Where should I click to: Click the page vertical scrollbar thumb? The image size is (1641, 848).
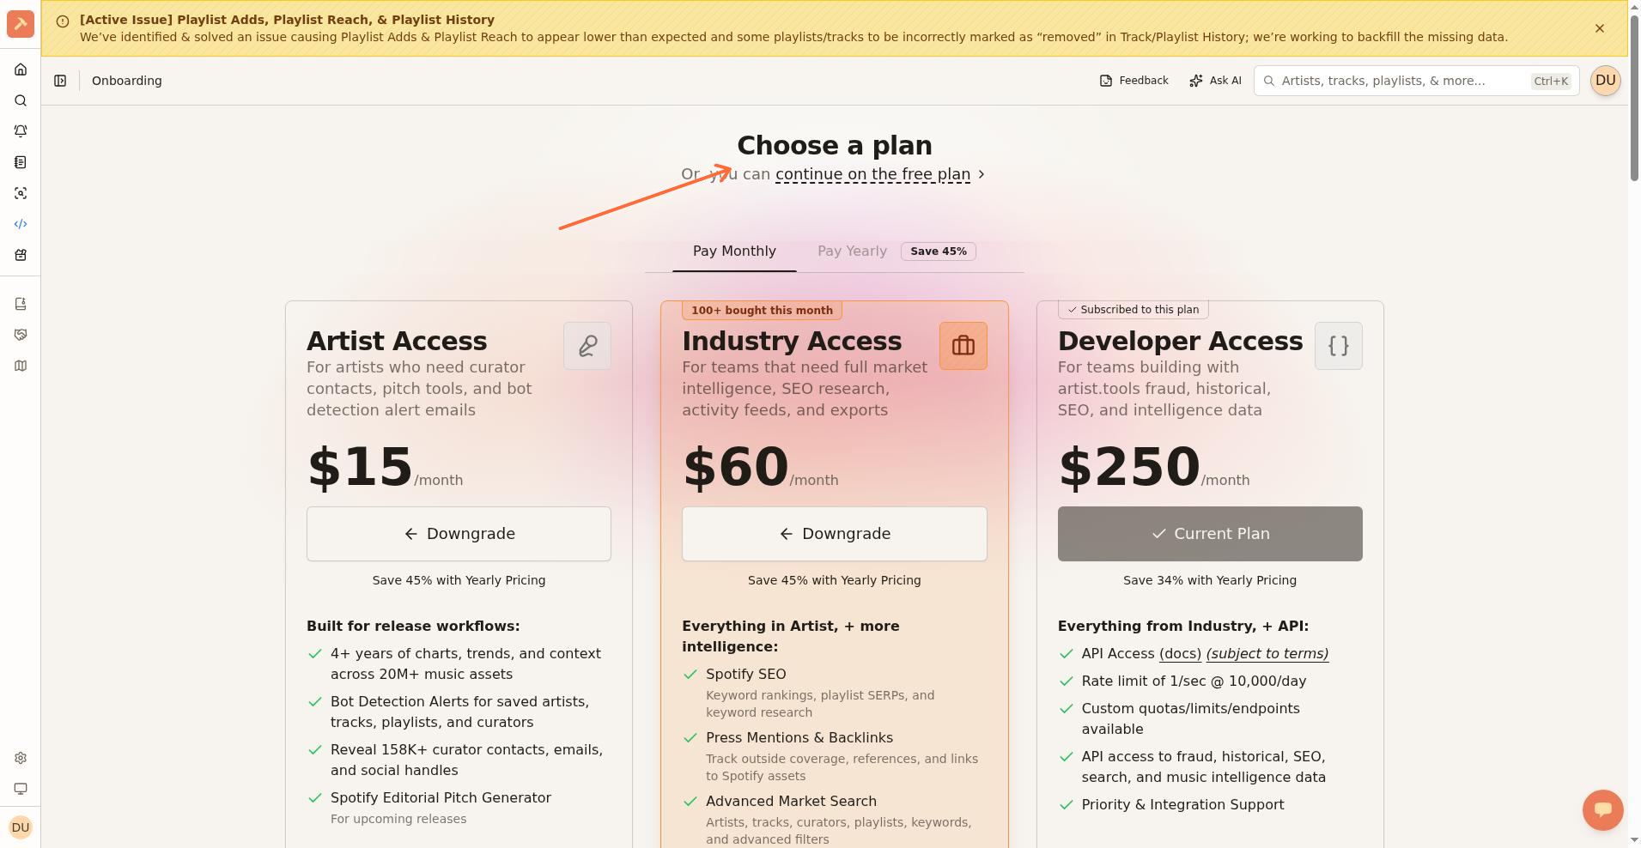pos(1634,97)
